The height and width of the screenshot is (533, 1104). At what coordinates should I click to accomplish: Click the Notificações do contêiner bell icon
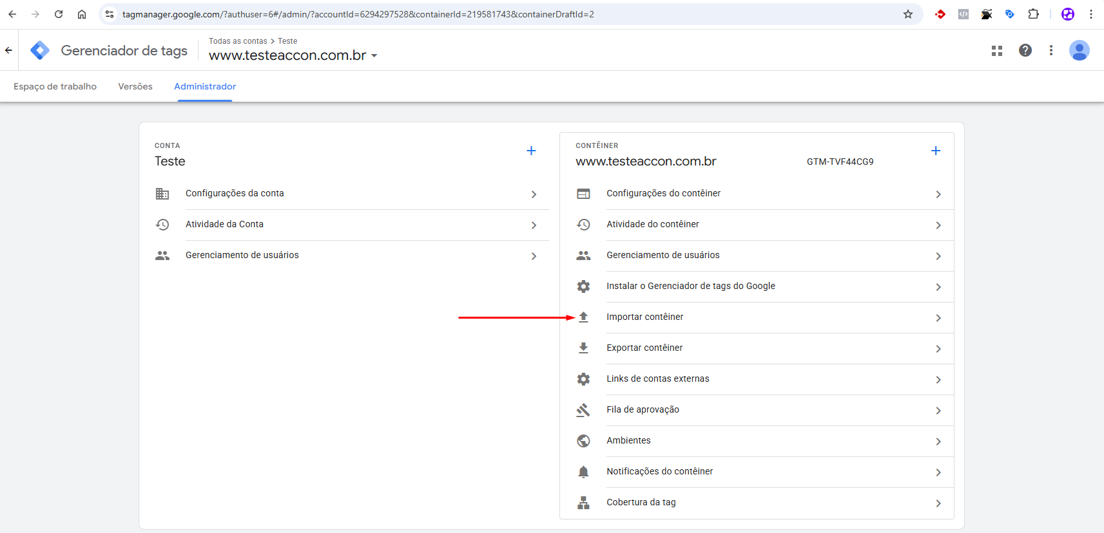(583, 472)
